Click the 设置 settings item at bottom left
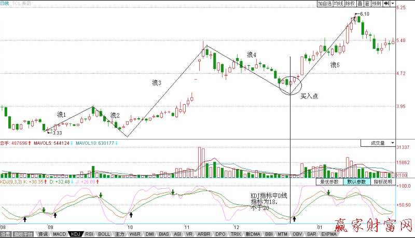 (5, 234)
